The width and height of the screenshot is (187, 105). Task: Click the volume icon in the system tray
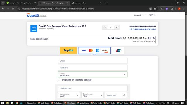click(x=160, y=103)
